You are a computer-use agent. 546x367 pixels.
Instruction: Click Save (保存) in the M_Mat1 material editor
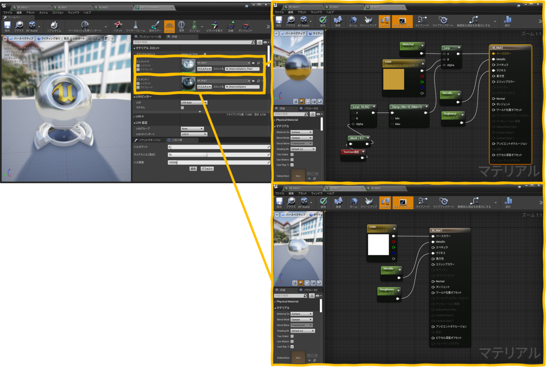tap(279, 203)
